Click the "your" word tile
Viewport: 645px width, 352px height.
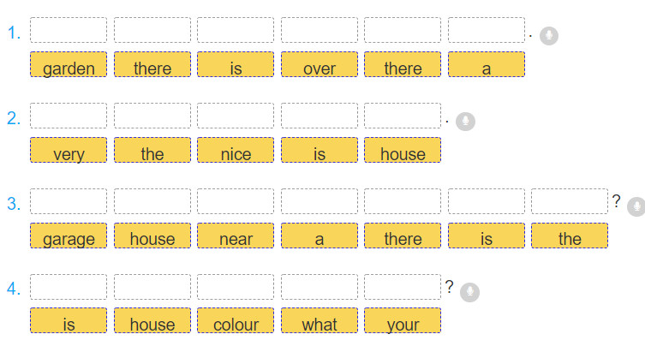(x=403, y=321)
